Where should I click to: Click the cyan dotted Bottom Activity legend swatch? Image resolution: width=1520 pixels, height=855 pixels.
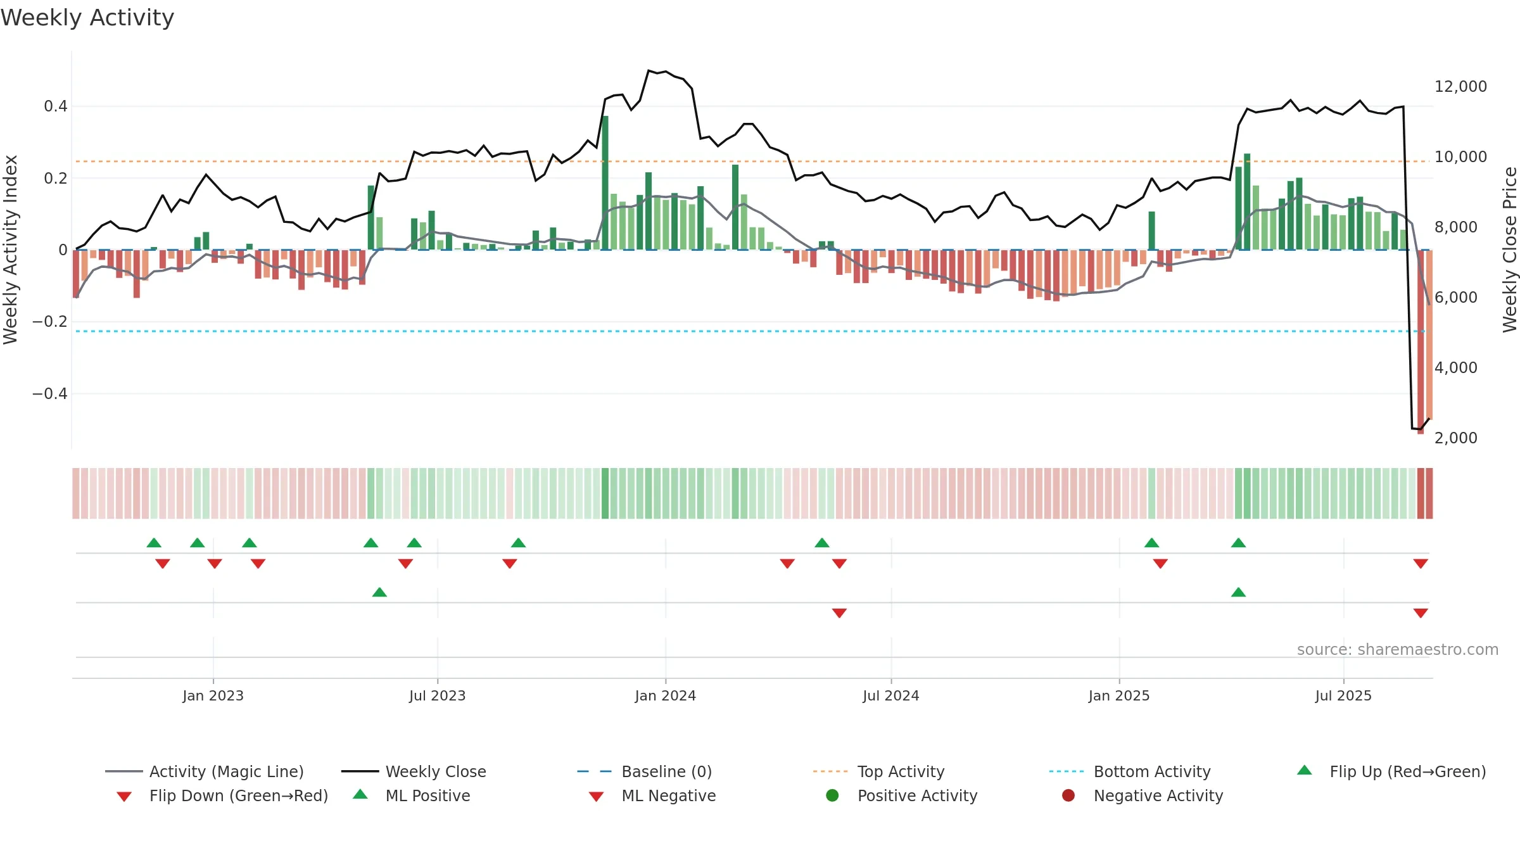(1067, 771)
